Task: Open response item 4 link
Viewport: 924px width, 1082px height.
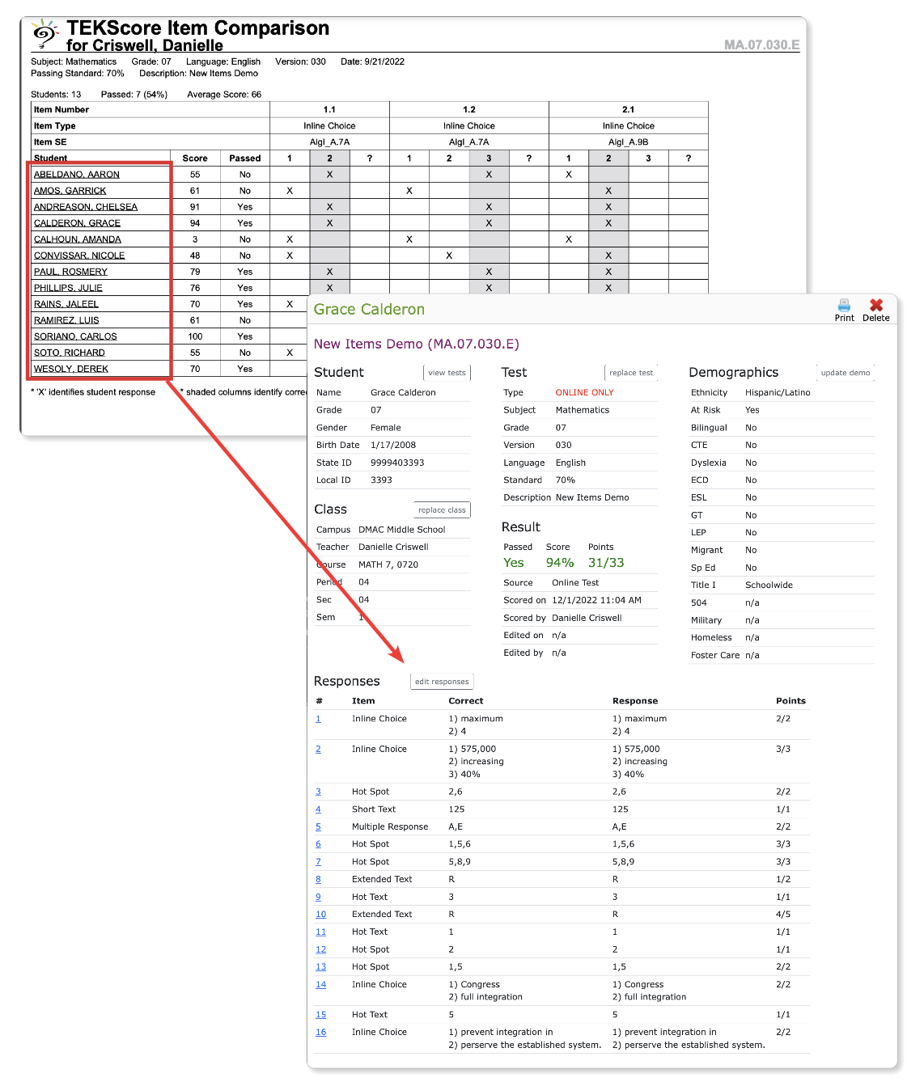Action: pyautogui.click(x=318, y=809)
